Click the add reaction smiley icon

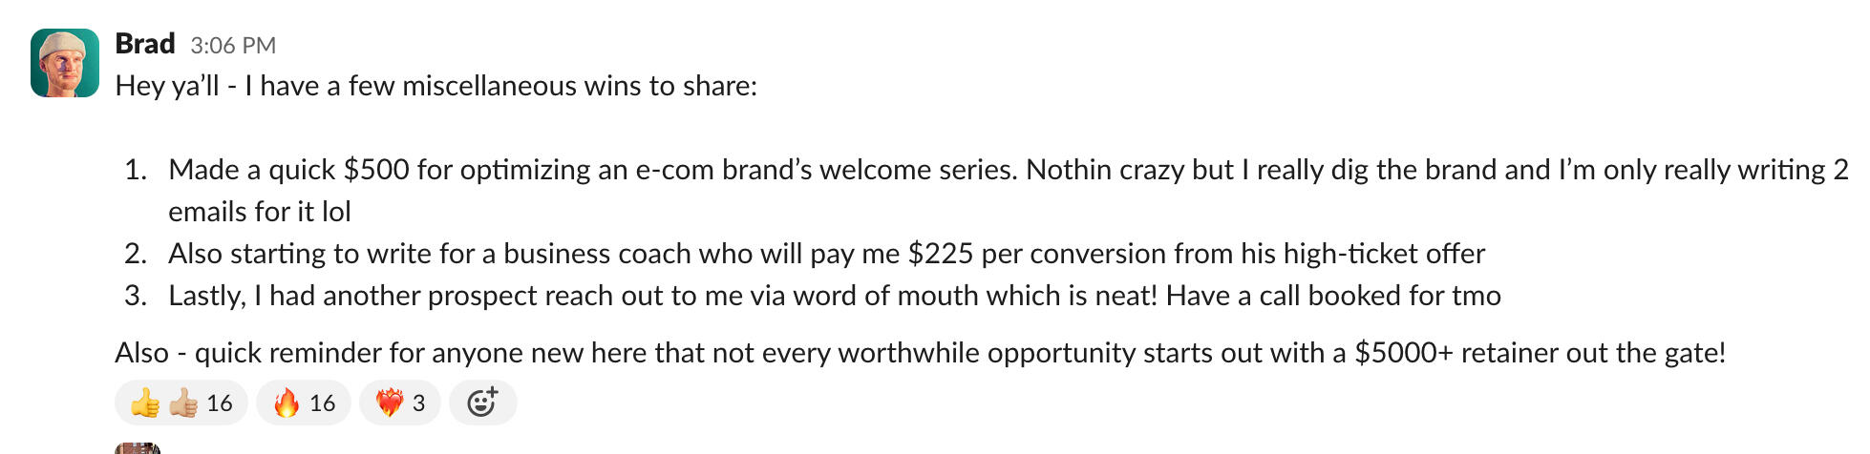point(482,402)
